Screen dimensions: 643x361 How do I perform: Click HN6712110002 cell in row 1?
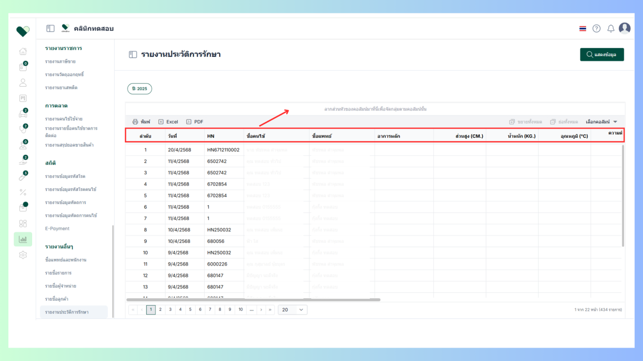tap(223, 150)
